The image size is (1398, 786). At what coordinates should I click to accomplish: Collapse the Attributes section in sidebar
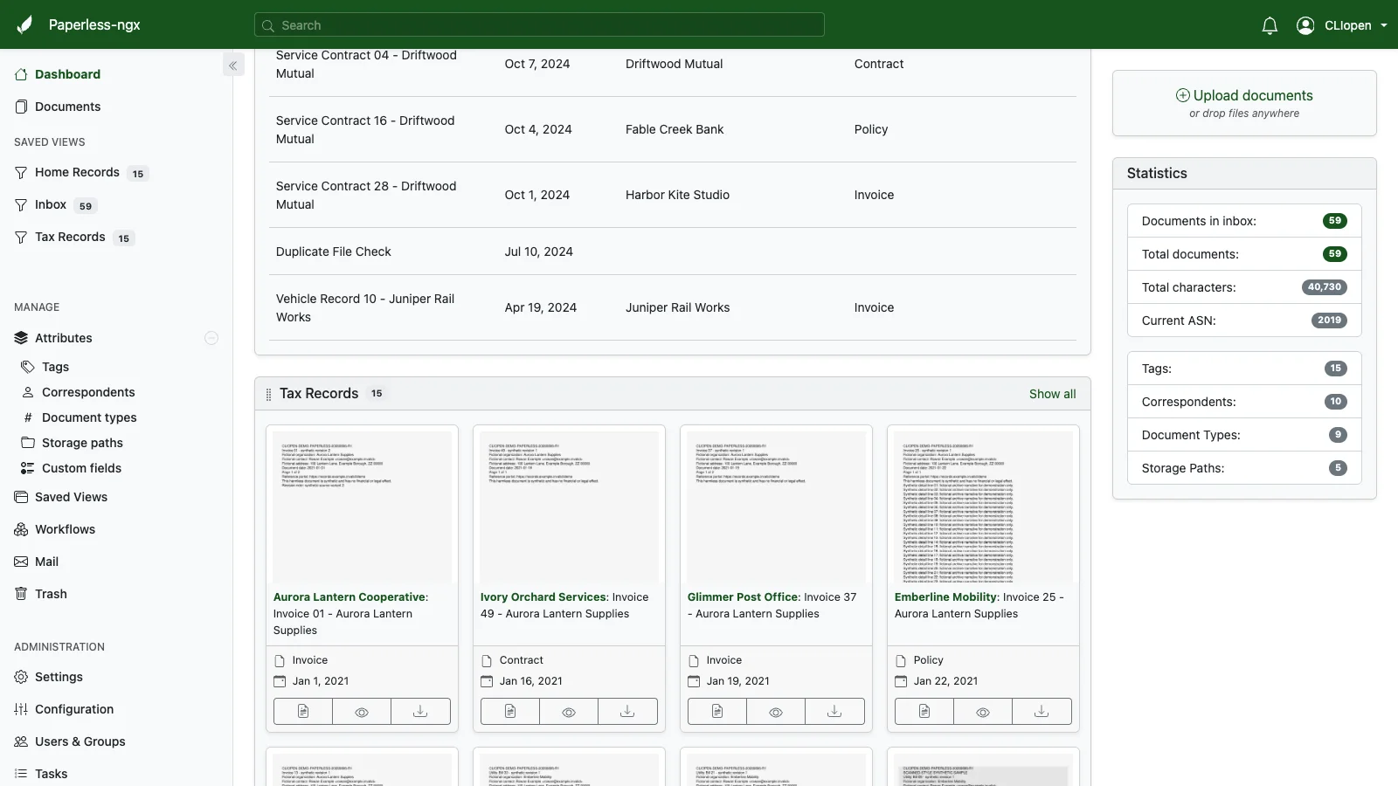coord(211,338)
